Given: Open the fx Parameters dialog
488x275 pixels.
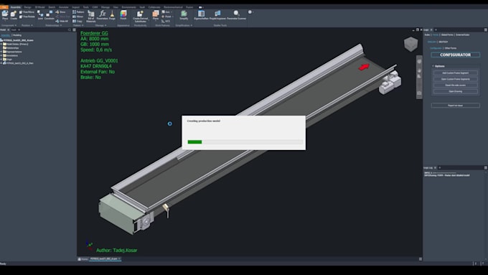Looking at the screenshot, I should coord(102,15).
